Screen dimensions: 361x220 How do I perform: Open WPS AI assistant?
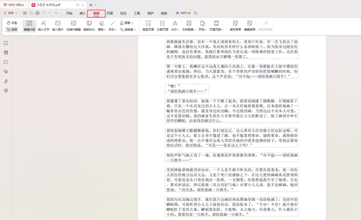click(x=183, y=13)
